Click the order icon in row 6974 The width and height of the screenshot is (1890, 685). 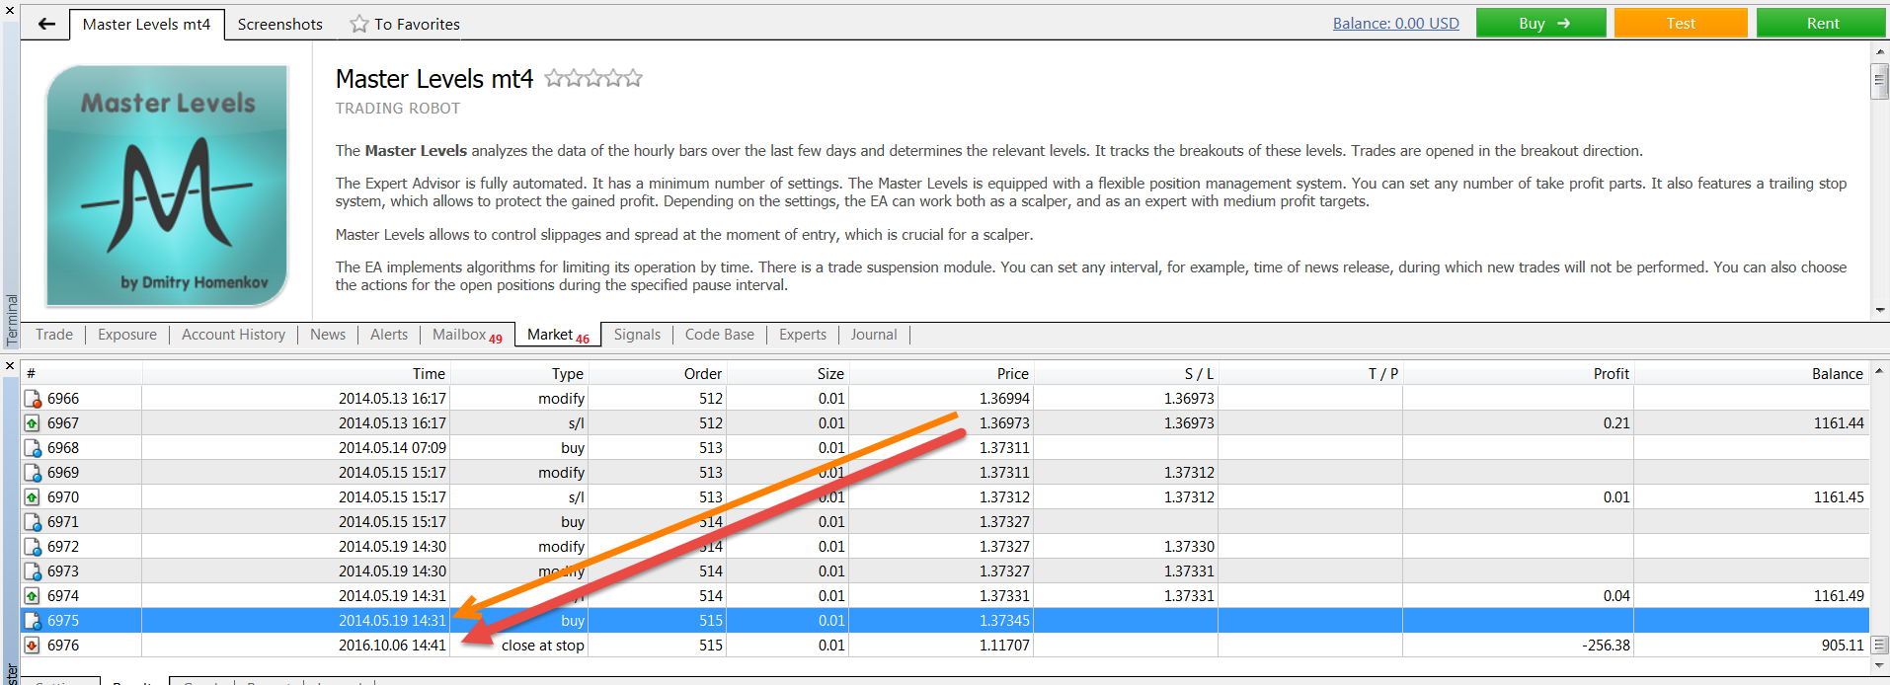point(33,596)
